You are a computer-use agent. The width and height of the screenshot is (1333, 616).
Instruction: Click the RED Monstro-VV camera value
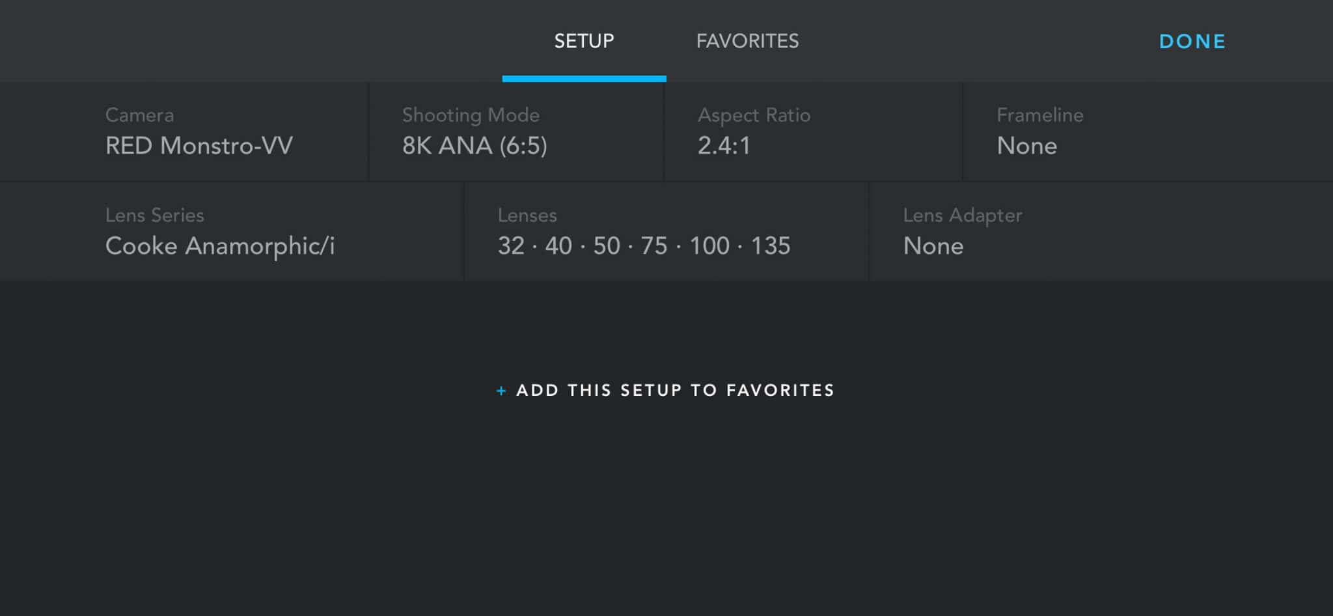click(x=199, y=146)
